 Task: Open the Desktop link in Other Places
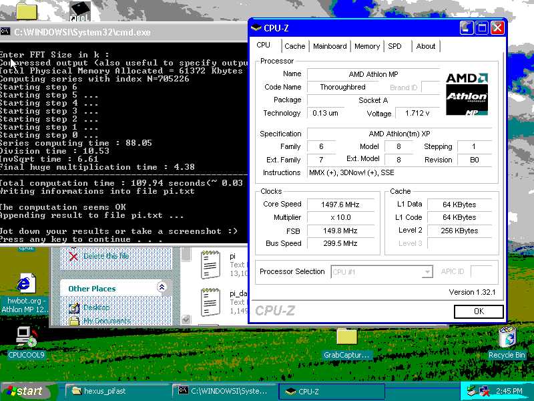(x=97, y=307)
